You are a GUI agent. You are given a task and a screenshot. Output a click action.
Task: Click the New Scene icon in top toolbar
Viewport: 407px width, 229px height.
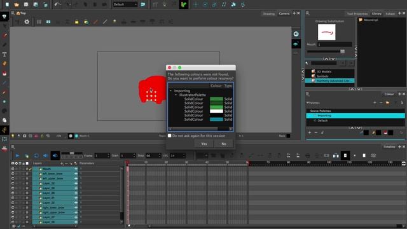click(x=7, y=4)
